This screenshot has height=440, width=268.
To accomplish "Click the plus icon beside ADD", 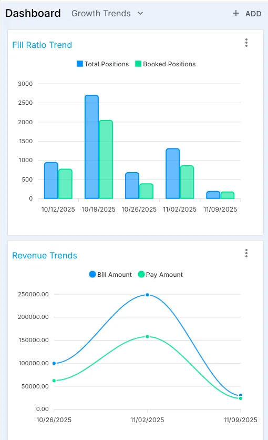I will point(236,13).
